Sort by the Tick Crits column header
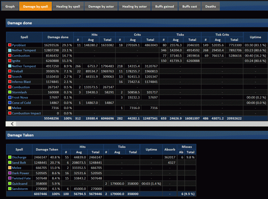This screenshot has height=199, width=268. point(222,35)
